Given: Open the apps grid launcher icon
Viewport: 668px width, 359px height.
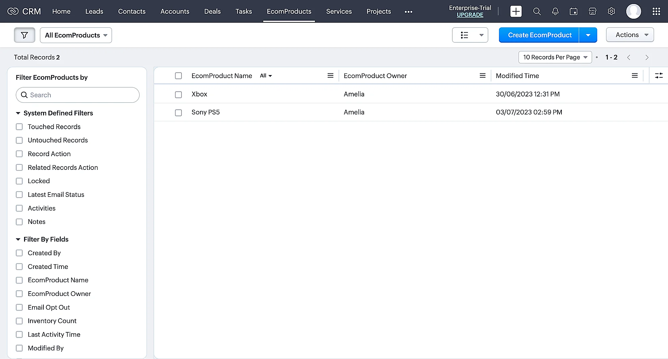Looking at the screenshot, I should tap(656, 11).
